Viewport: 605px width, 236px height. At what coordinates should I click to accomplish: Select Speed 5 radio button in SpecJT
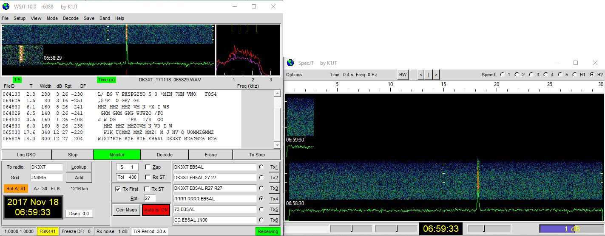tap(560, 75)
